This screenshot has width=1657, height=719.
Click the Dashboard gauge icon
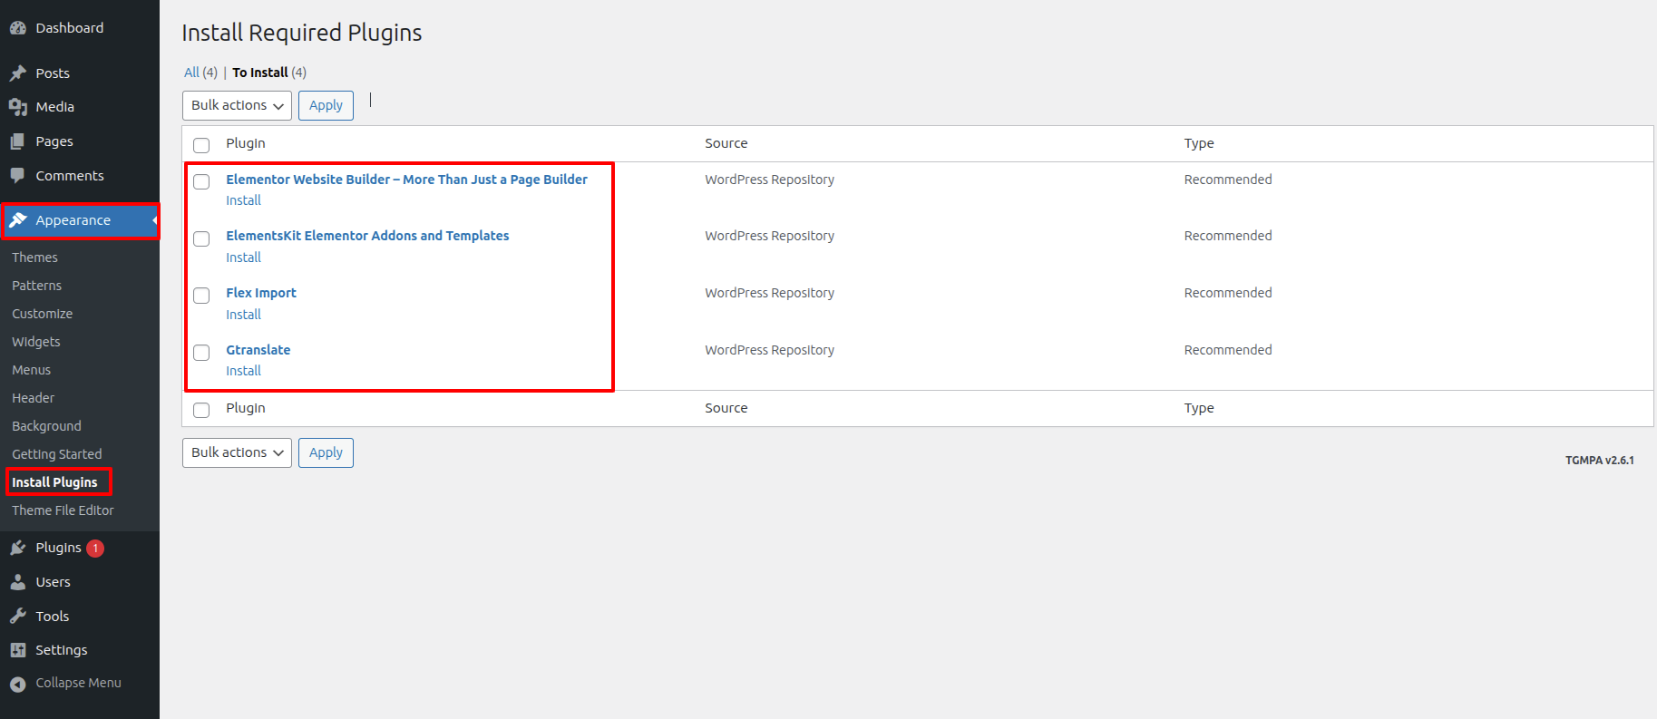point(18,28)
